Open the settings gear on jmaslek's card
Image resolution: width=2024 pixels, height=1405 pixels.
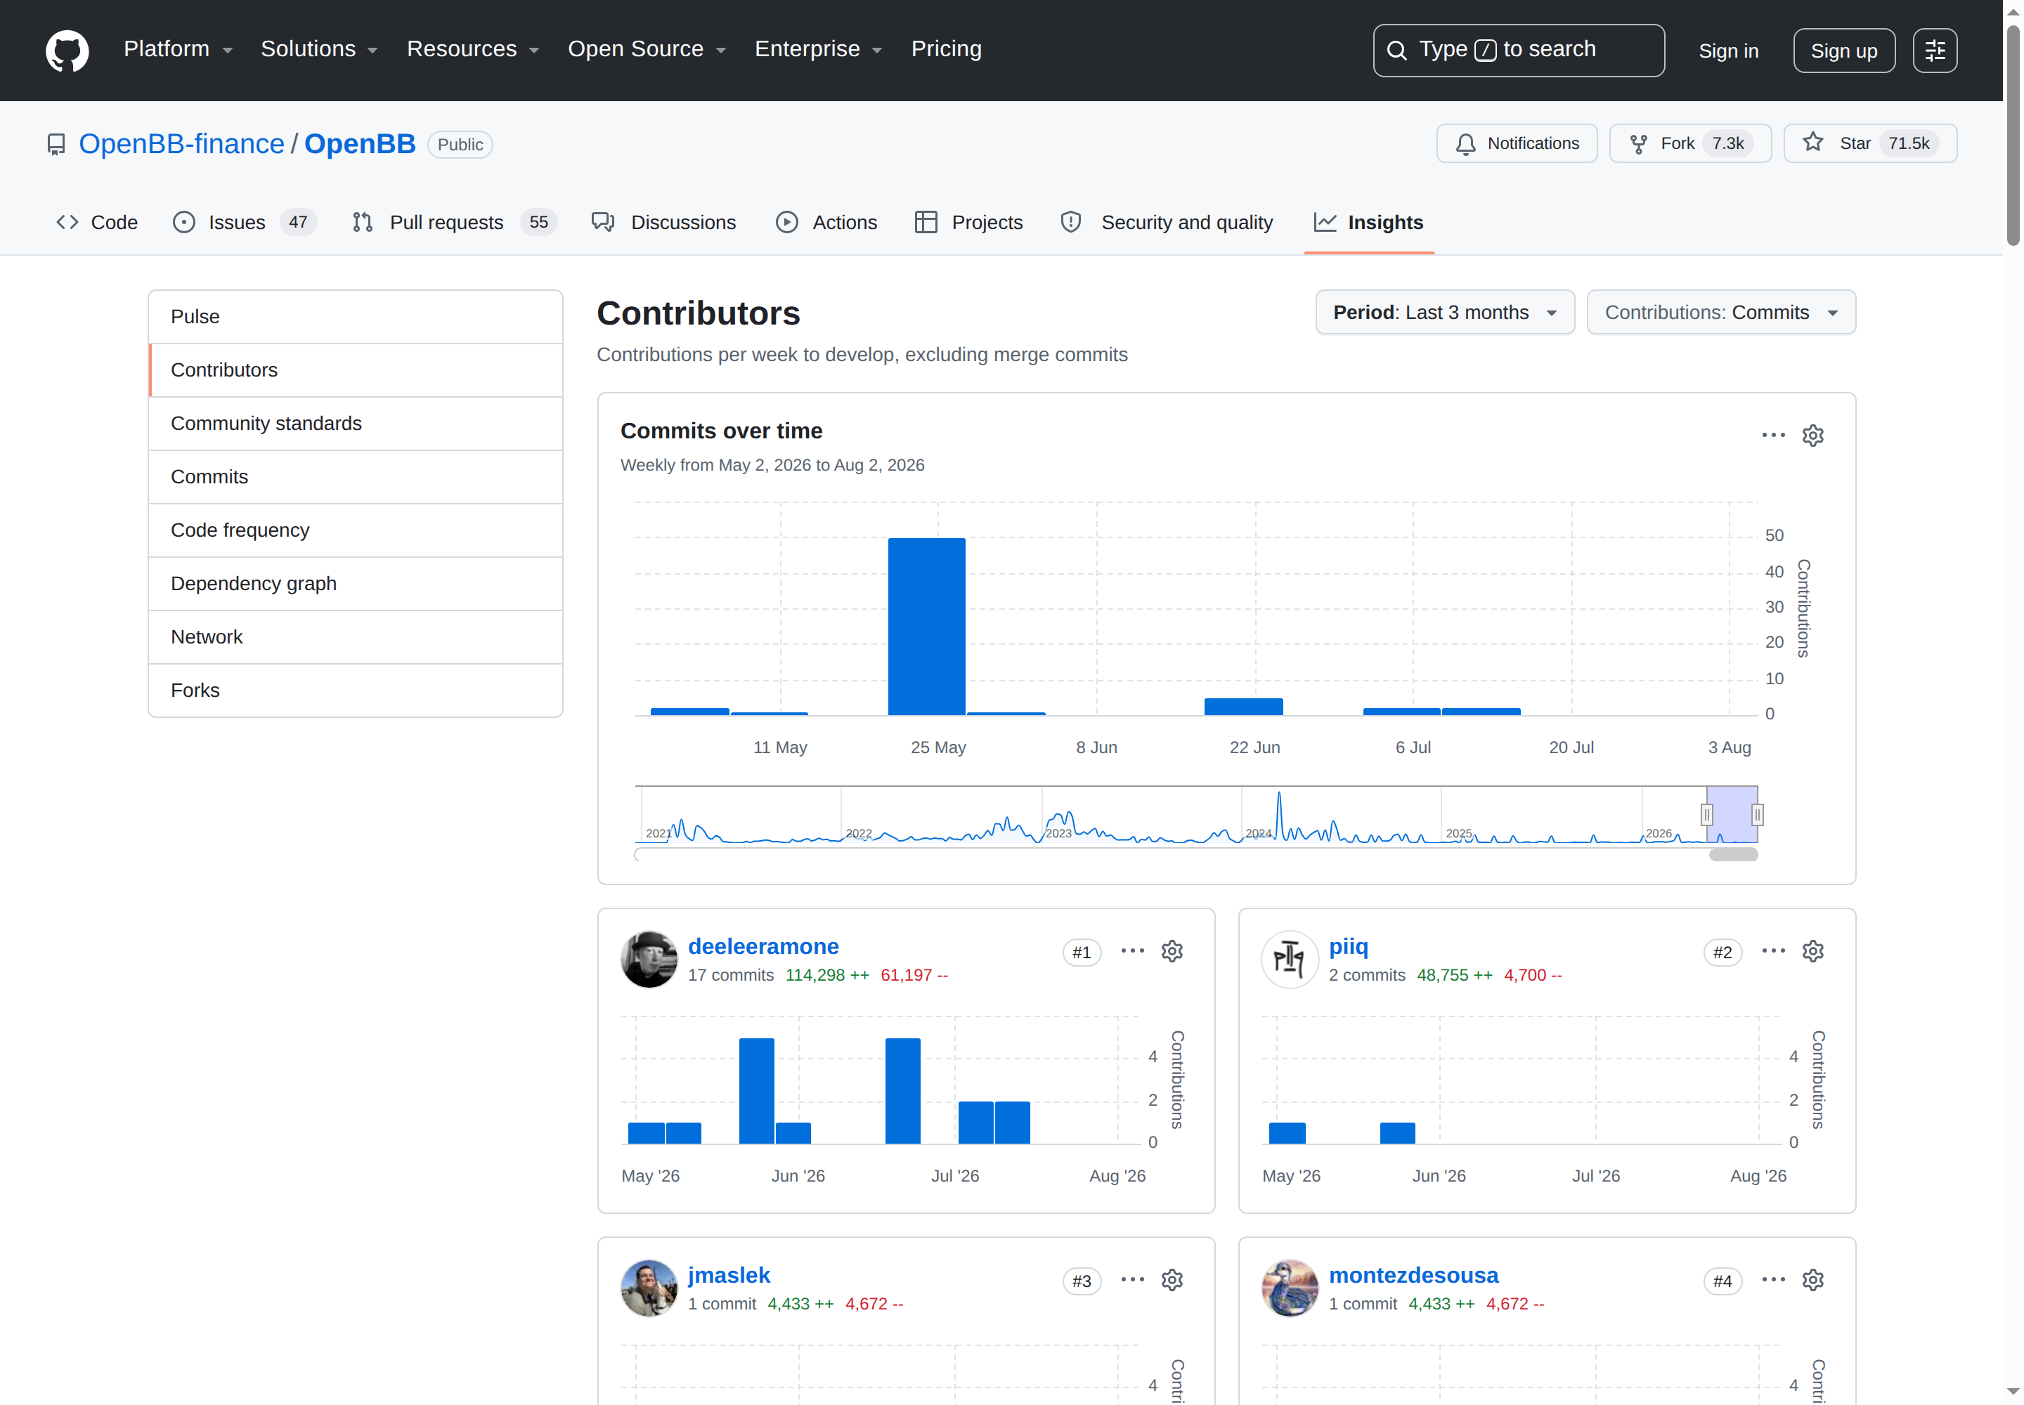point(1172,1280)
